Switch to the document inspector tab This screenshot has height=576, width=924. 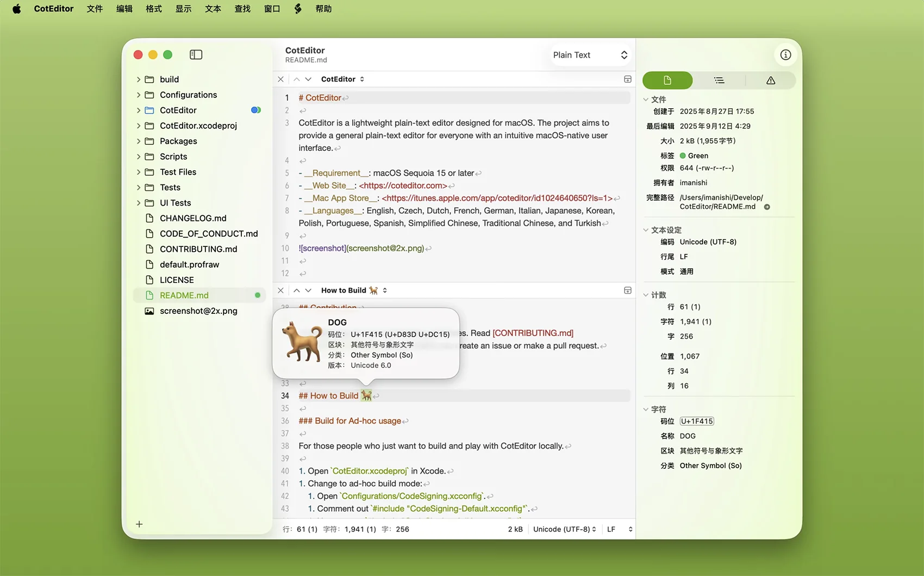pyautogui.click(x=667, y=80)
